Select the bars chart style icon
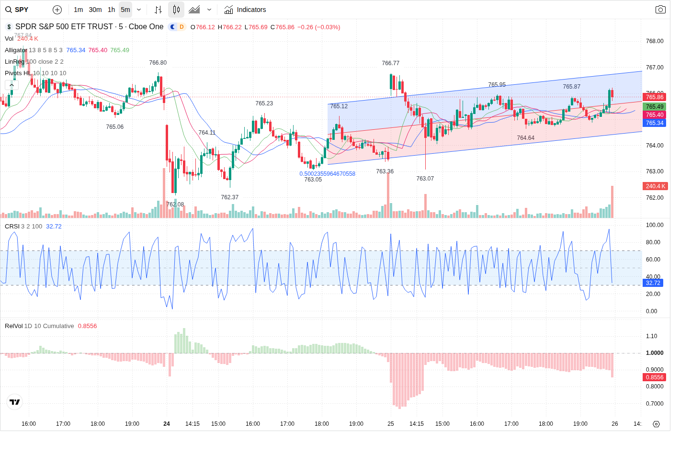 pos(159,10)
